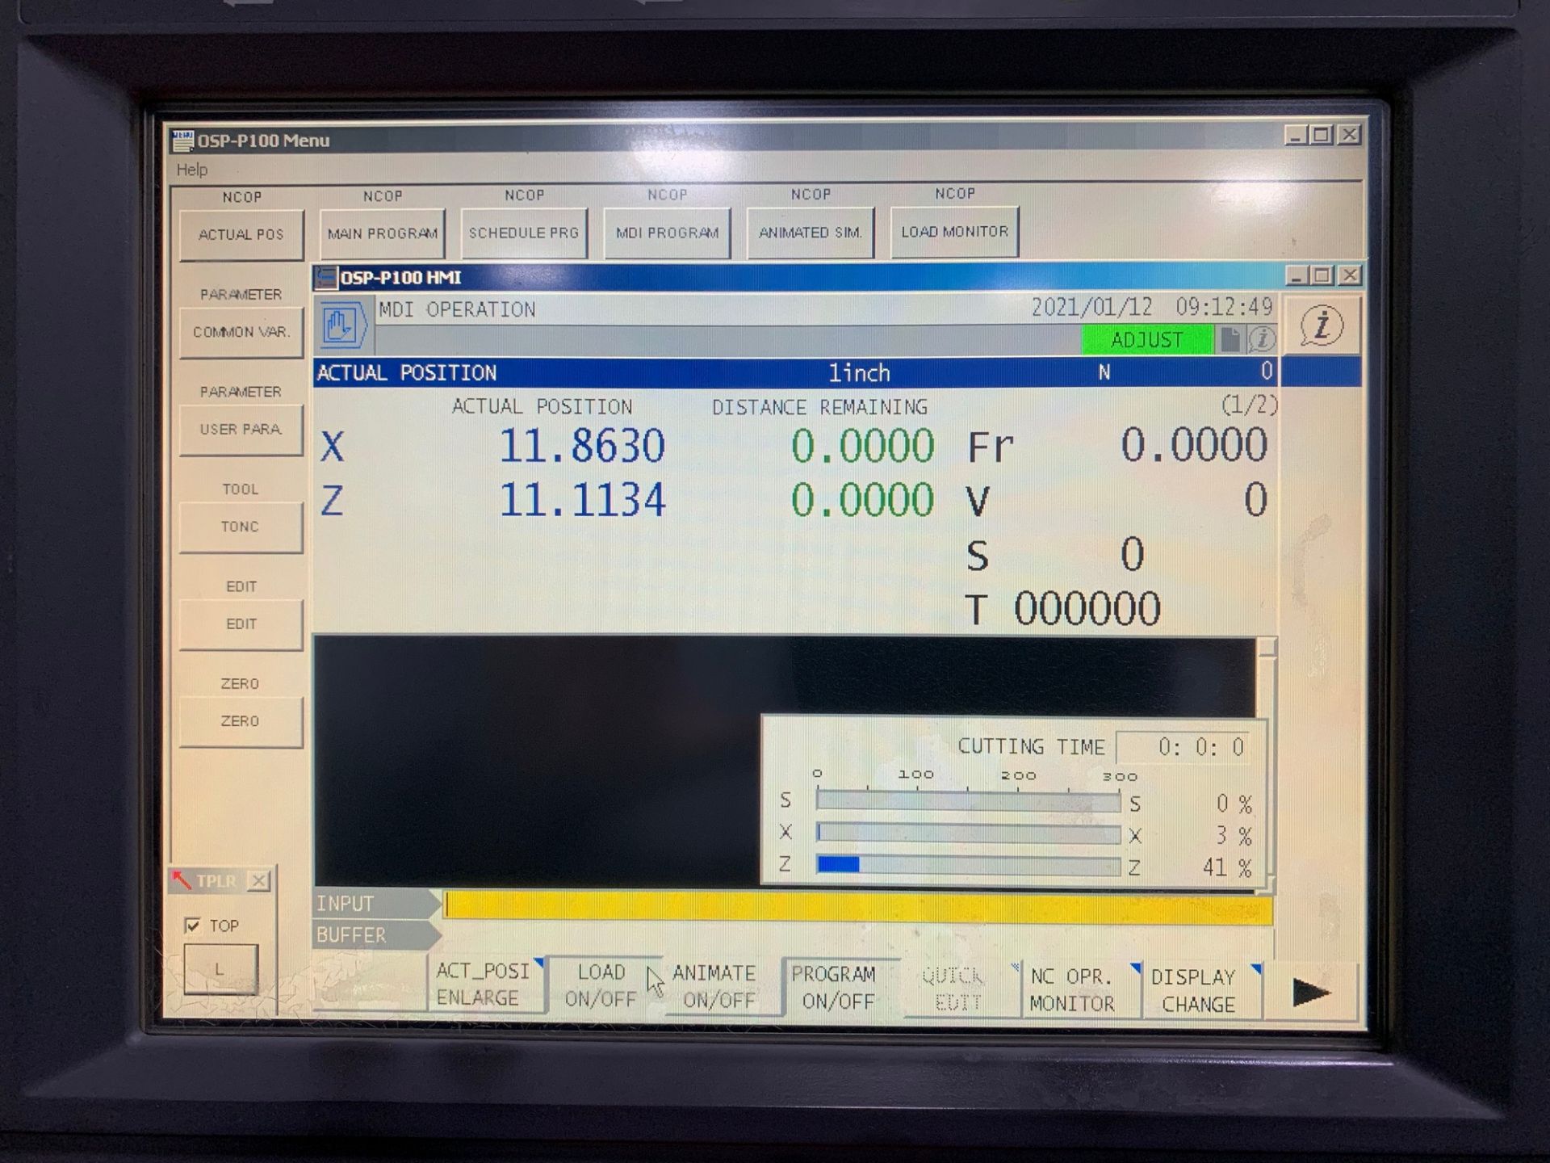Click the program display scrollbar
This screenshot has width=1550, height=1163.
1267,765
